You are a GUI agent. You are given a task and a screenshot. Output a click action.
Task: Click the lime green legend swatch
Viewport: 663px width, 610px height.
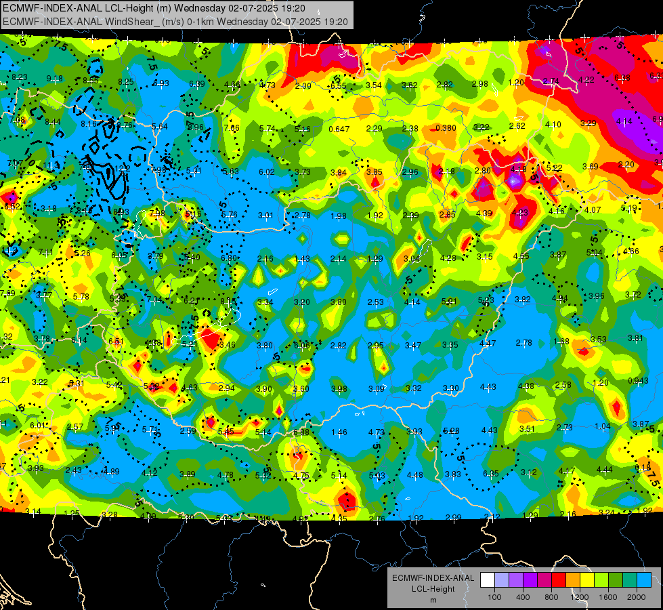coord(601,580)
